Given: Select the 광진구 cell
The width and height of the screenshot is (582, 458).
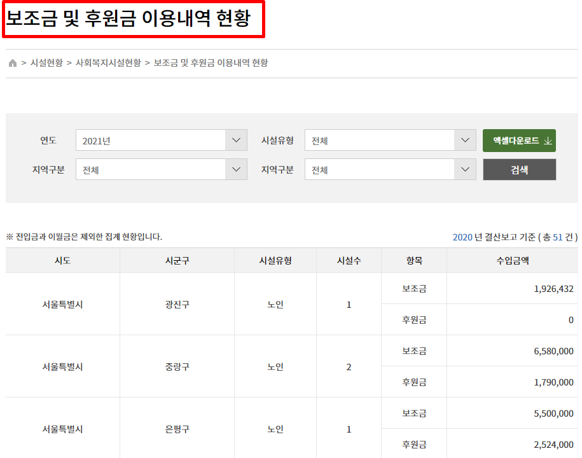Looking at the screenshot, I should coord(177,304).
